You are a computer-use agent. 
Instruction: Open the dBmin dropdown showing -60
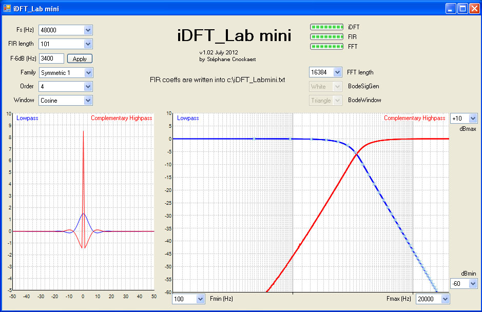(473, 283)
